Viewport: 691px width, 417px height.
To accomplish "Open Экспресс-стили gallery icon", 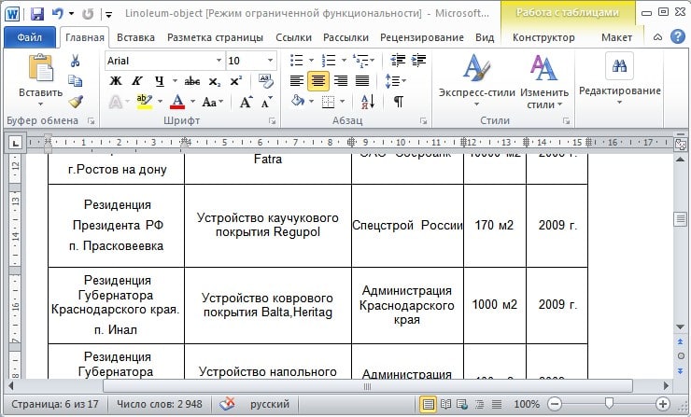I will 476,68.
